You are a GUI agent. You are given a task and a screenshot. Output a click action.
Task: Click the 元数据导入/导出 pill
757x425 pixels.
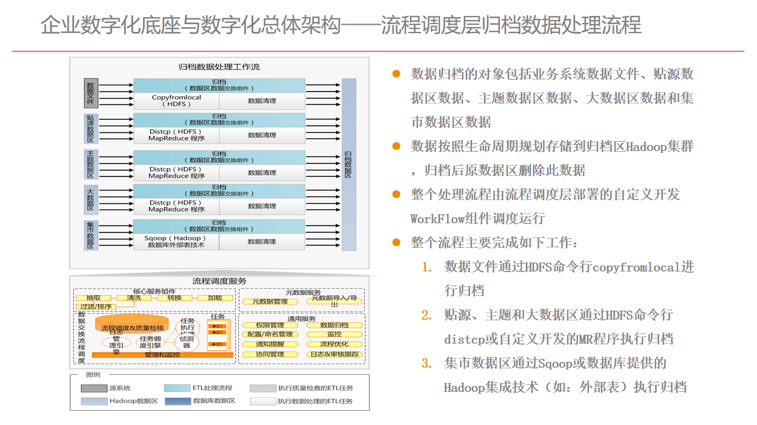click(x=334, y=302)
